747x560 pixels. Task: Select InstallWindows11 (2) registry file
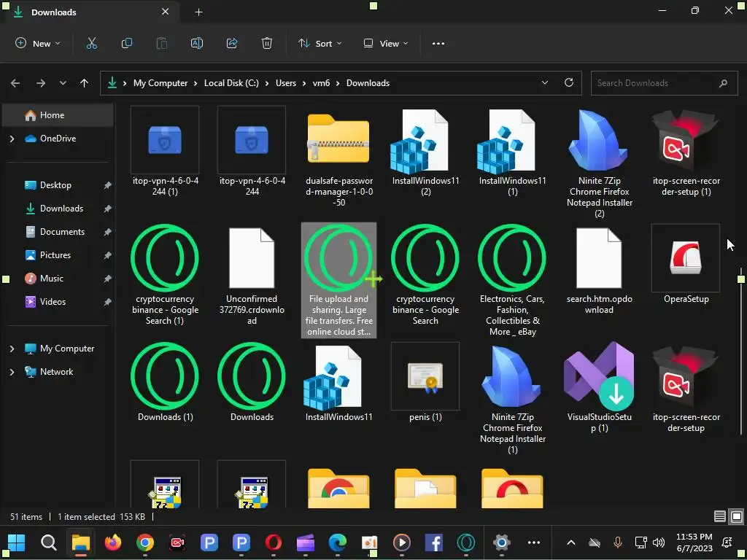pyautogui.click(x=425, y=152)
